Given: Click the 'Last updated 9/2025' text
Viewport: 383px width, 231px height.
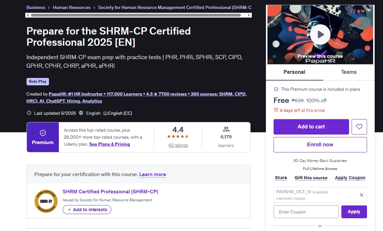Looking at the screenshot, I should [55, 113].
